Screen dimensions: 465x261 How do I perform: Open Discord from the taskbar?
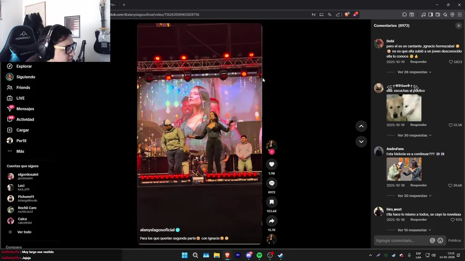click(x=248, y=255)
